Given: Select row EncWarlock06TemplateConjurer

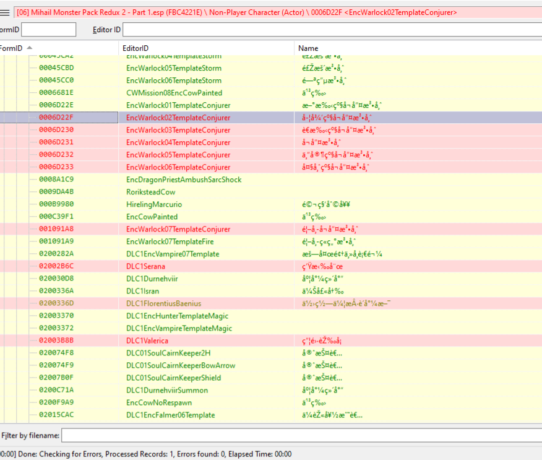Looking at the screenshot, I should click(x=271, y=167).
